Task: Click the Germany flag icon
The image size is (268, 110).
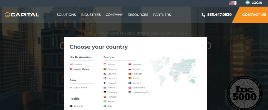Action: [105, 92]
